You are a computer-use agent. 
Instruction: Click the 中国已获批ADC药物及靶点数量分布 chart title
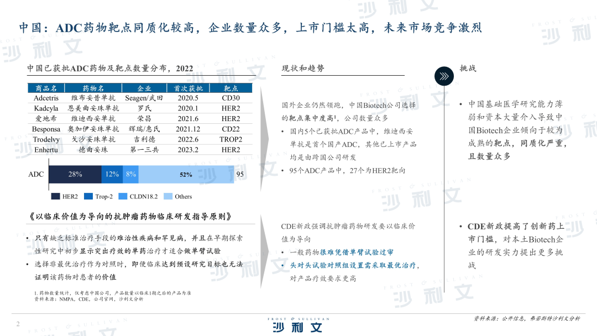pos(110,69)
